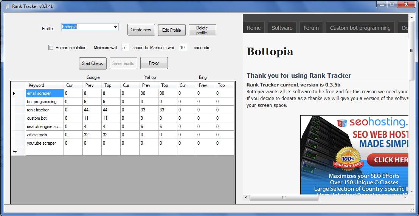Image resolution: width=419 pixels, height=216 pixels.
Task: Open the Home tab in web panel
Action: tap(253, 28)
